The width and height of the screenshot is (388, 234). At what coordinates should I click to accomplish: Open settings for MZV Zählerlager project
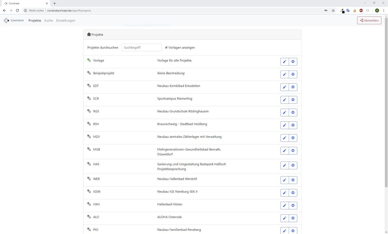pyautogui.click(x=292, y=137)
